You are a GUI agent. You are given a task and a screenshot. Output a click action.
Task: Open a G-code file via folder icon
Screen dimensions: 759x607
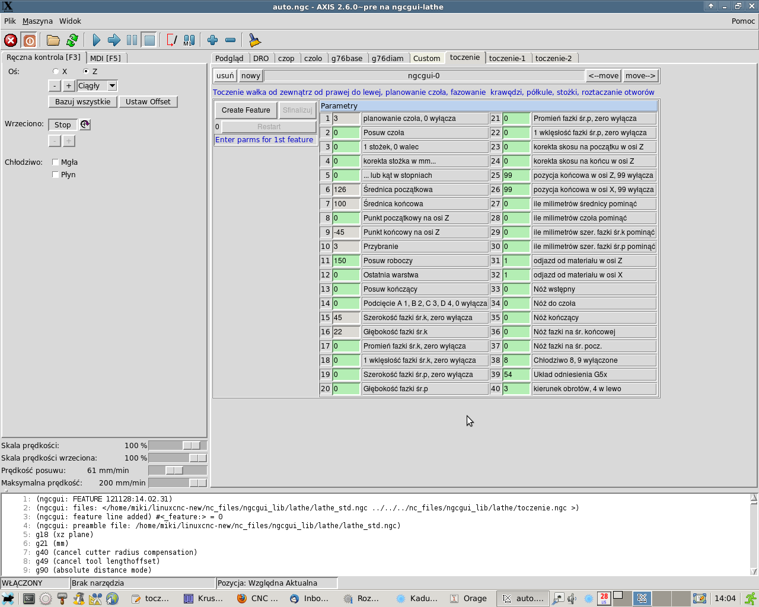pyautogui.click(x=53, y=40)
